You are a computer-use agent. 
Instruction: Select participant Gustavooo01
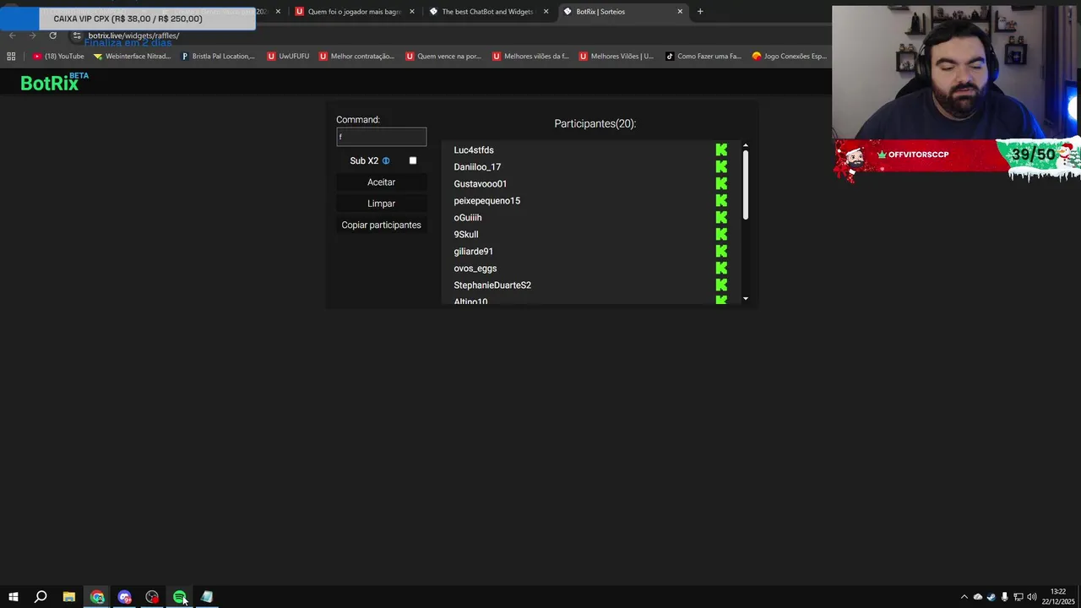click(x=481, y=184)
